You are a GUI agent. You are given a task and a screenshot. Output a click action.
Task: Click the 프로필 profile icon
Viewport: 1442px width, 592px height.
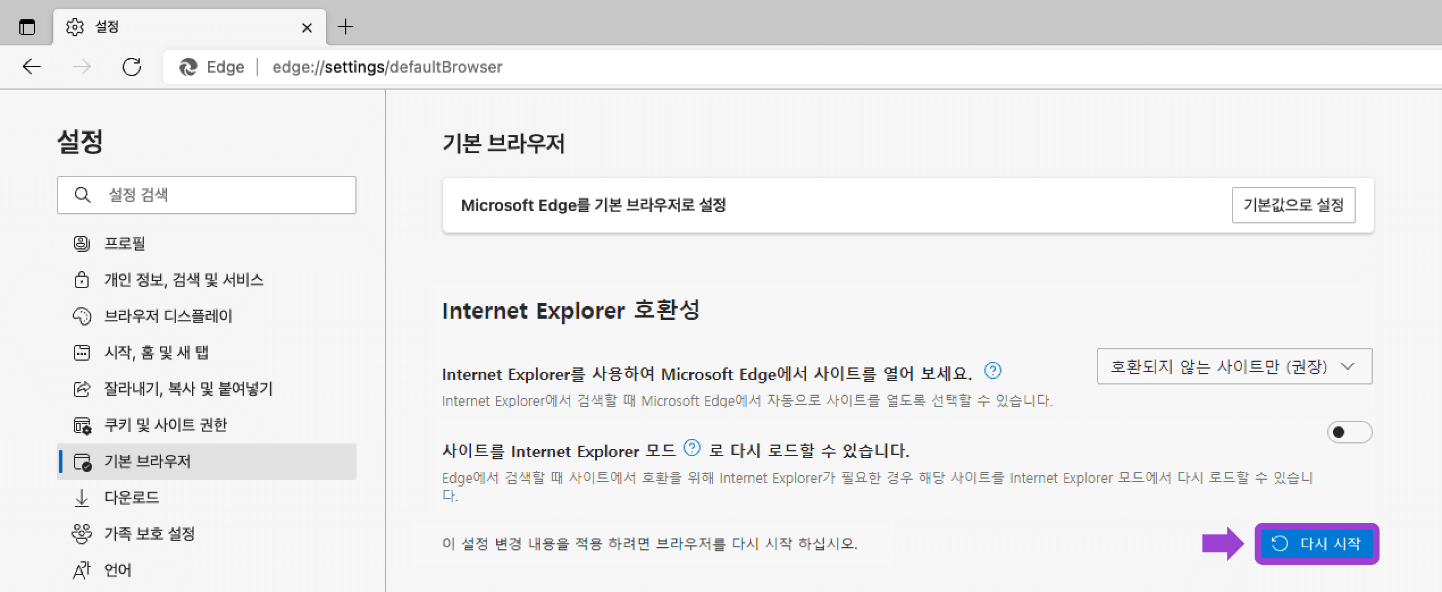[x=82, y=243]
